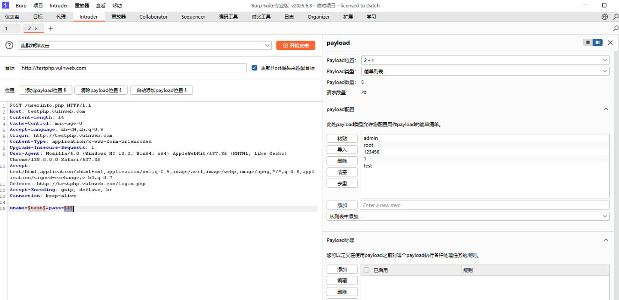Viewport: 619px width, 300px height.
Task: Click the 删除 button in Payload处理
Action: [x=342, y=292]
